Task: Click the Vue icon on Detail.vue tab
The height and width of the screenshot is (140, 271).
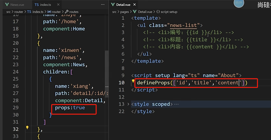Action: (113, 5)
